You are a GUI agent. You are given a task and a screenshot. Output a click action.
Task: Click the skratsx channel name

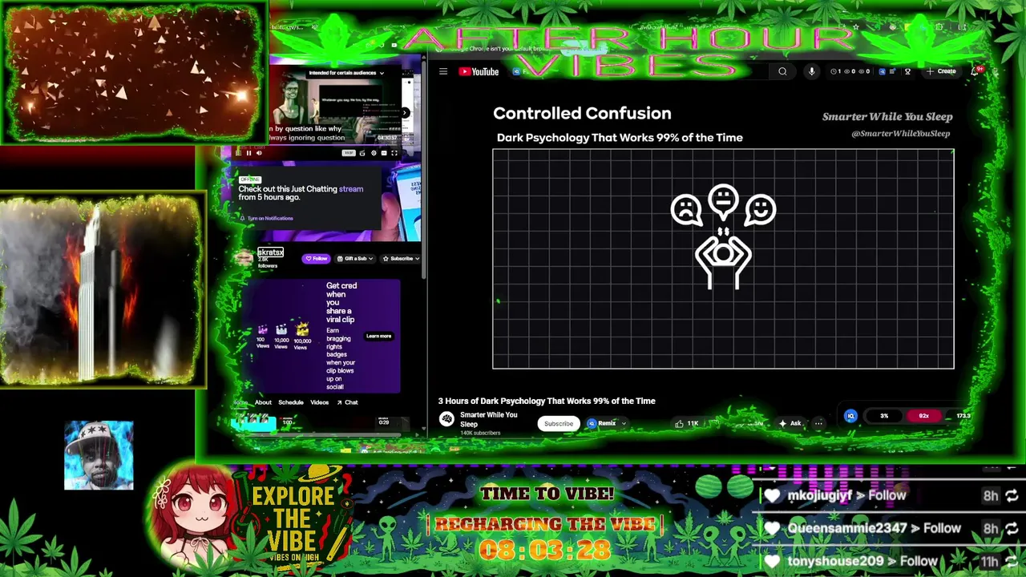point(270,252)
